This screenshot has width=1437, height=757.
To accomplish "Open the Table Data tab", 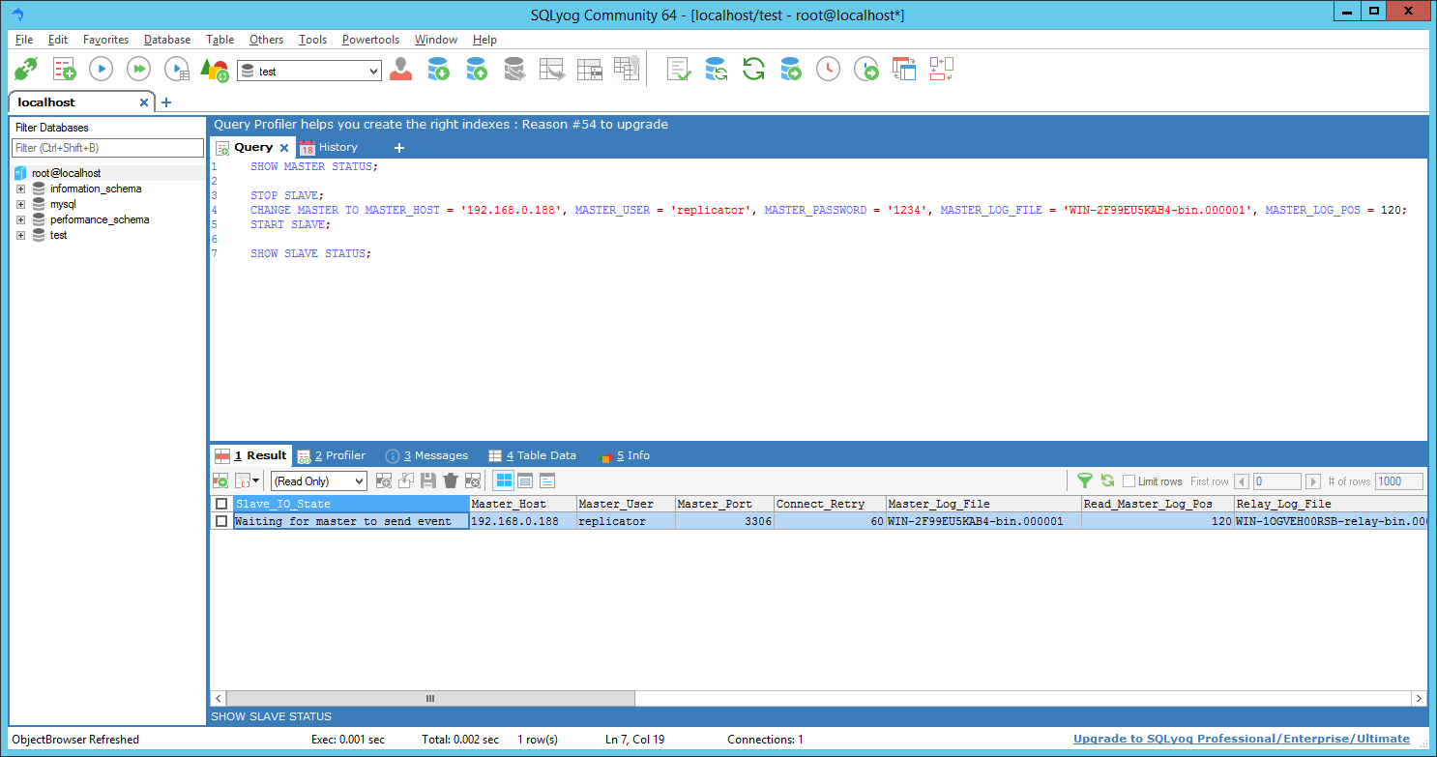I will click(x=532, y=455).
